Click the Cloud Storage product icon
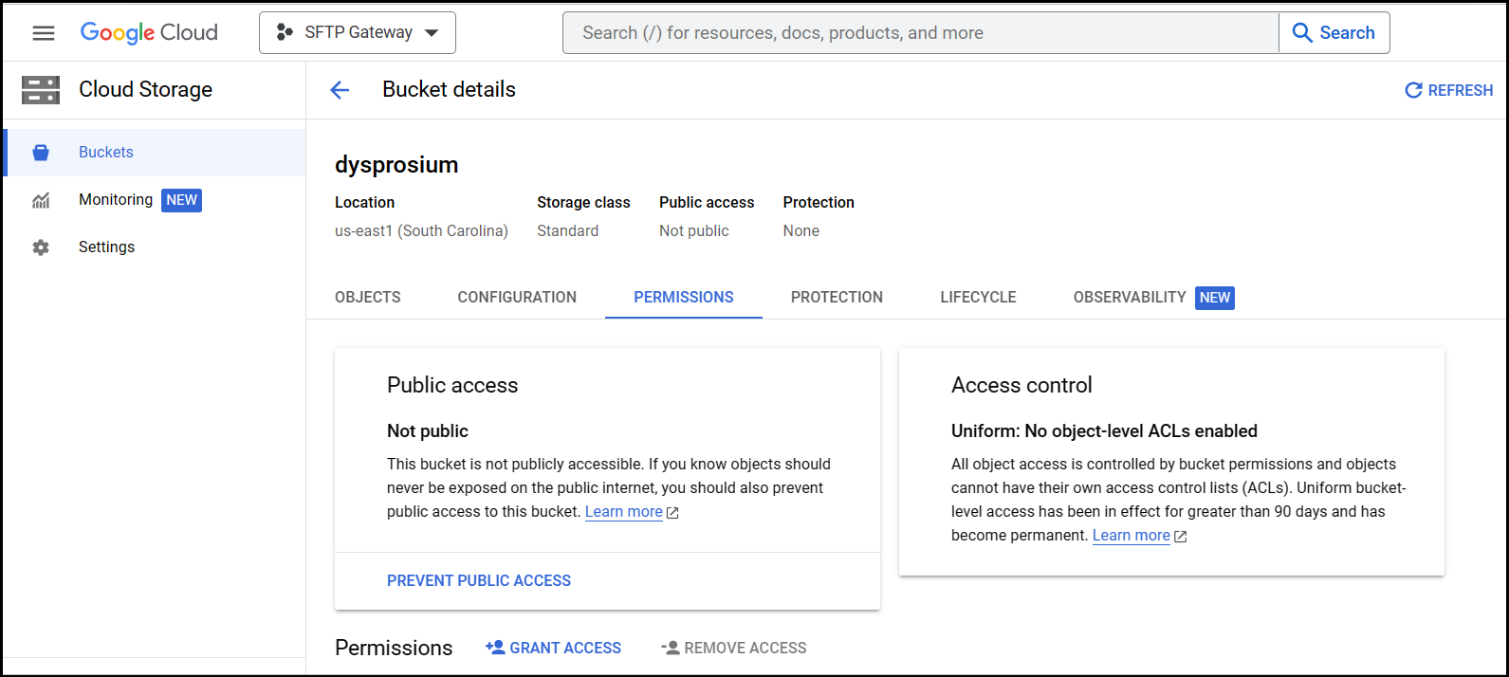1509x677 pixels. 41,90
